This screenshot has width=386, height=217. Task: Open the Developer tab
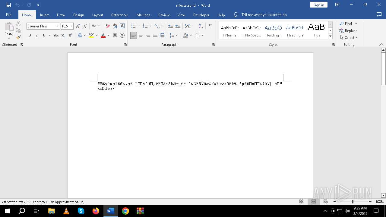201,15
